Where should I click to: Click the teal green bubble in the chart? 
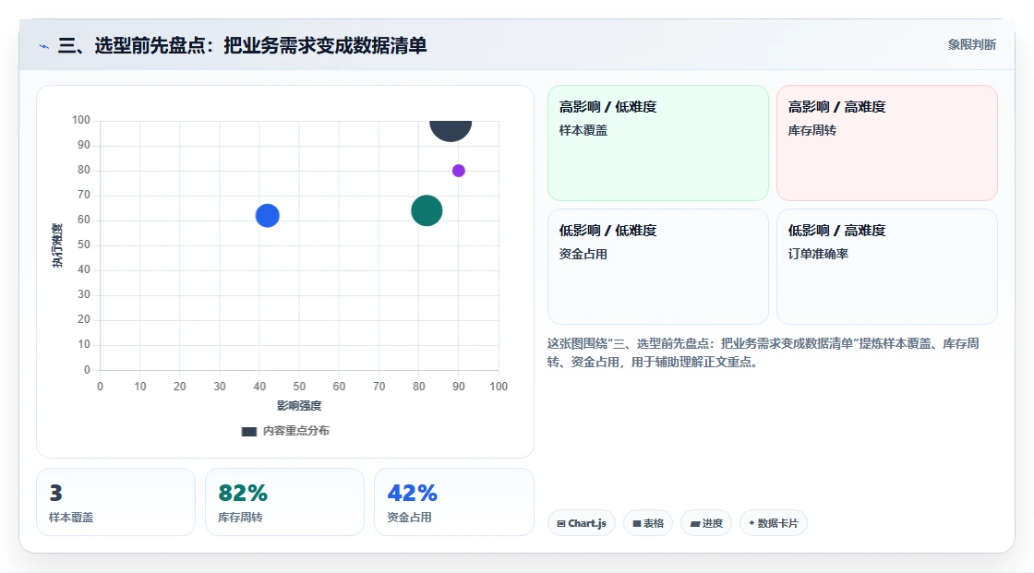click(427, 211)
